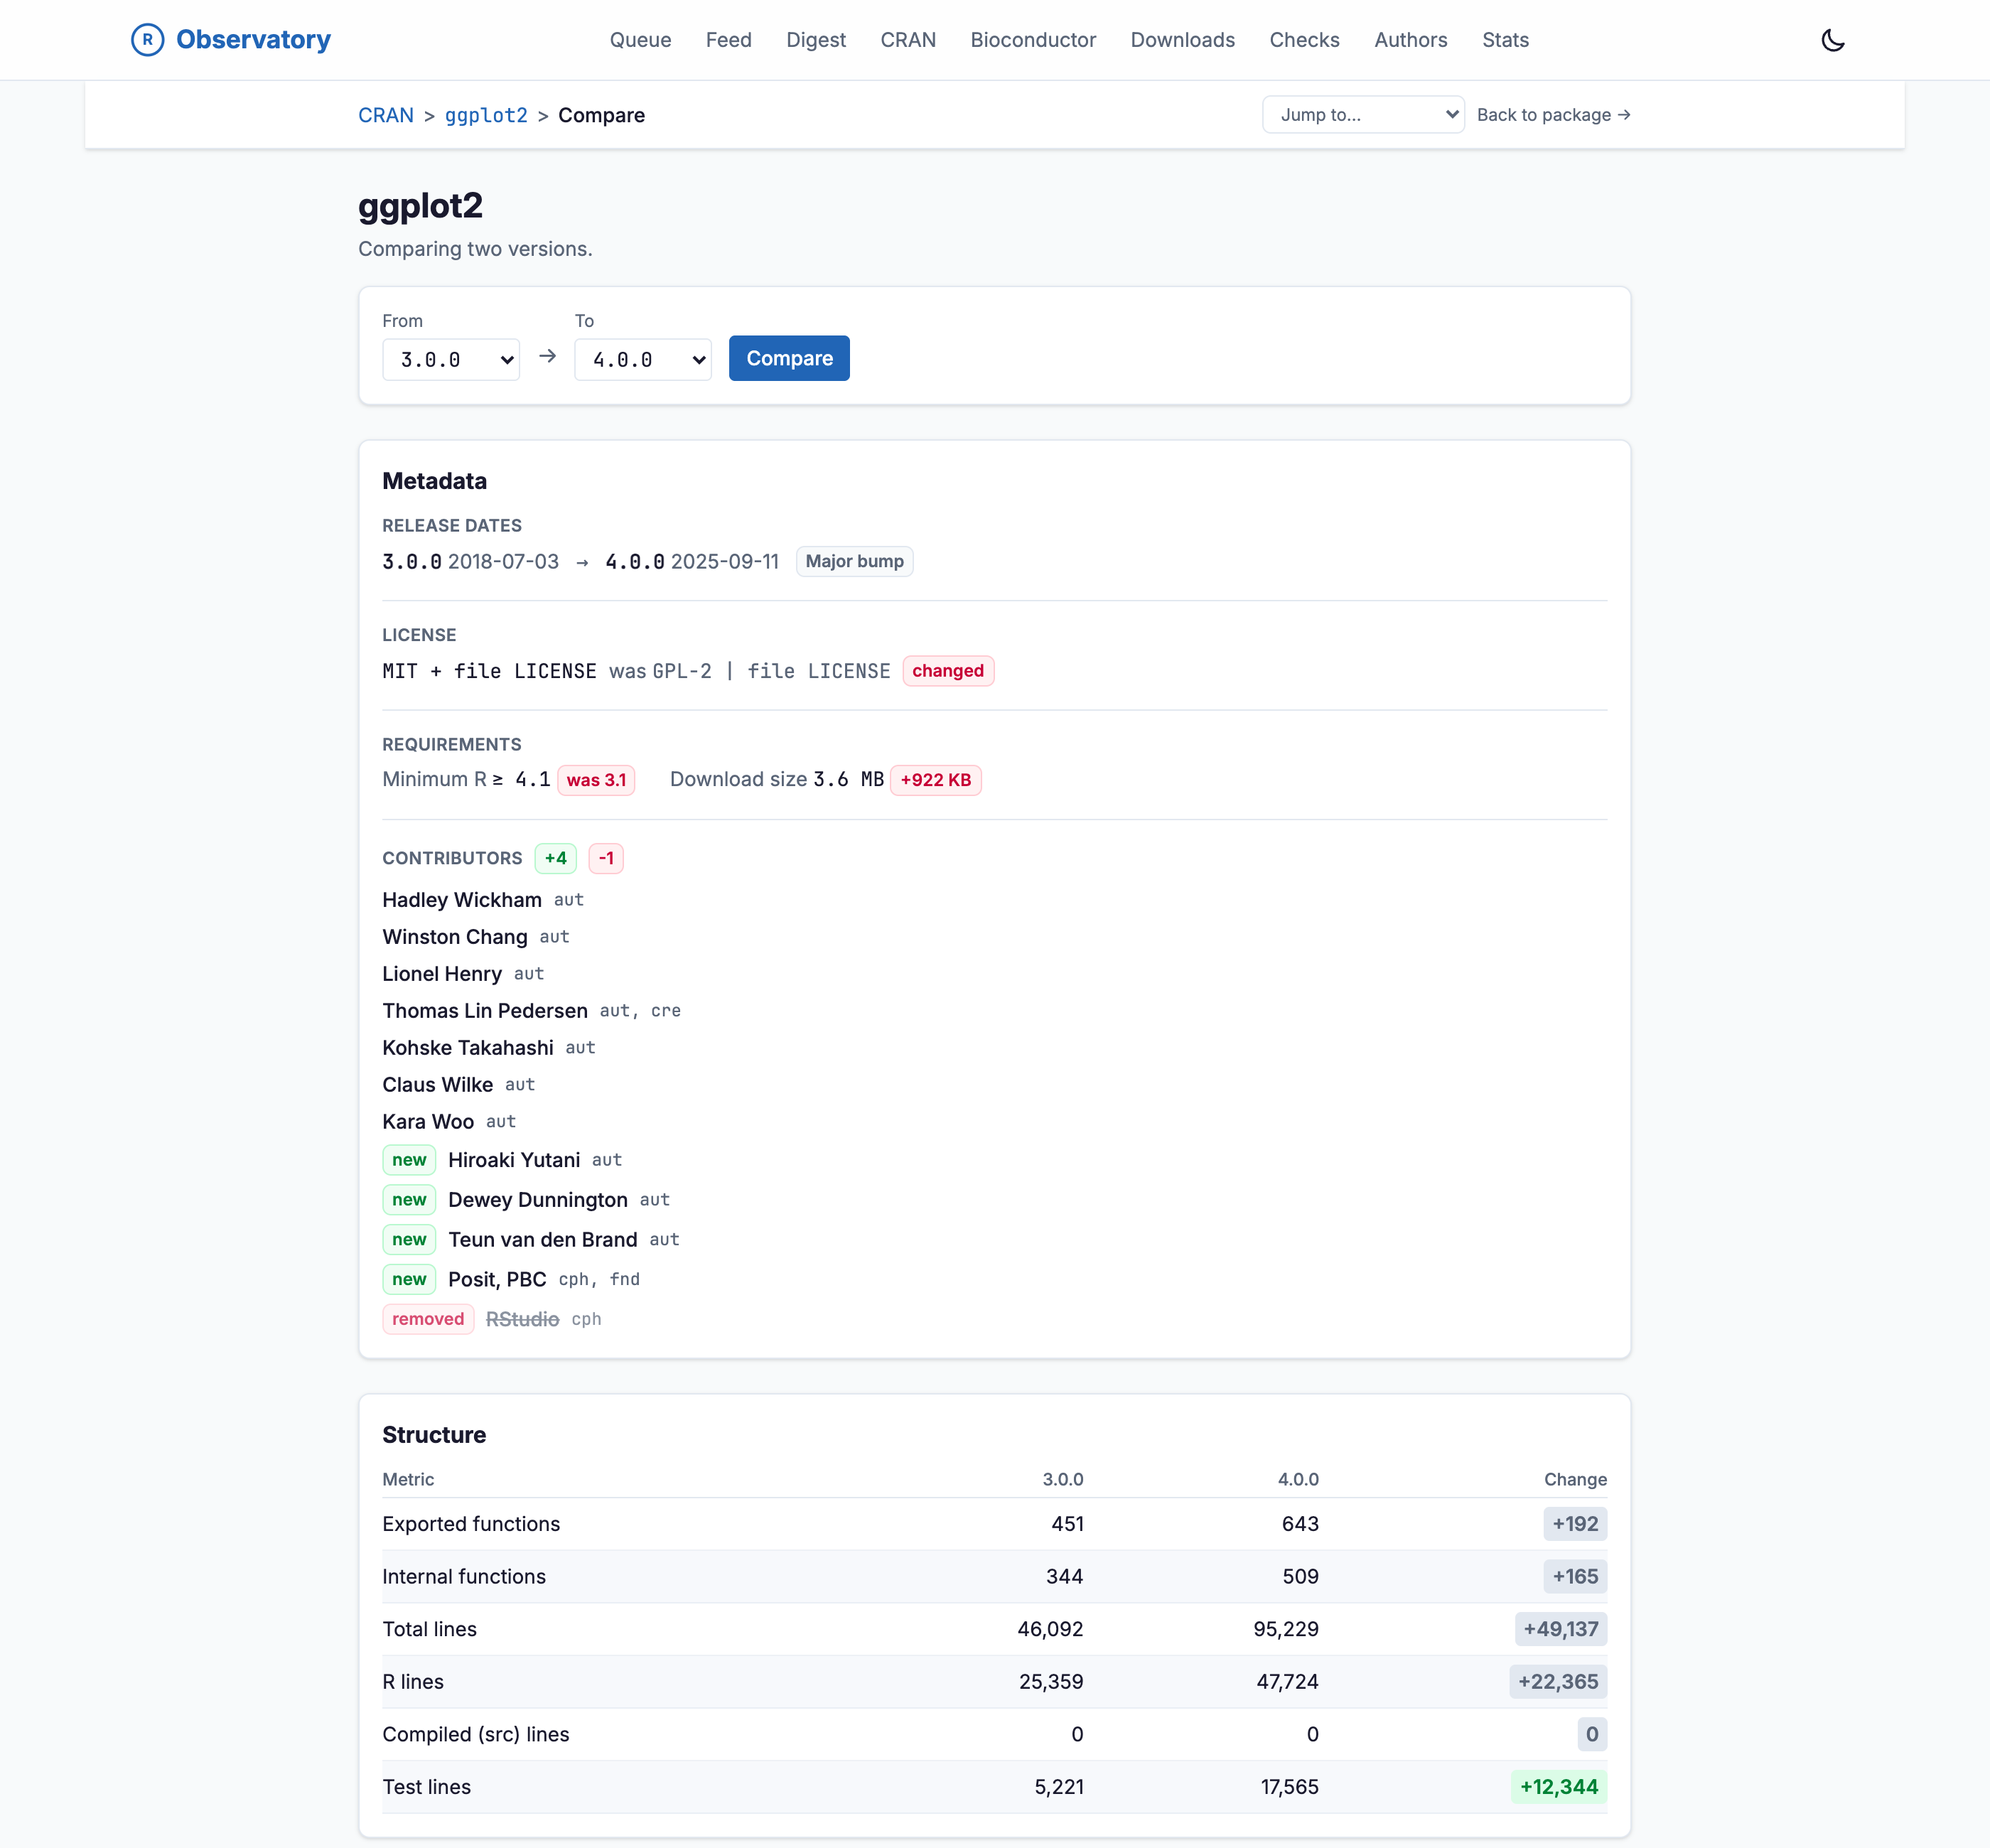The height and width of the screenshot is (1848, 1990).
Task: Go to Downloads in the navigation
Action: pos(1182,40)
